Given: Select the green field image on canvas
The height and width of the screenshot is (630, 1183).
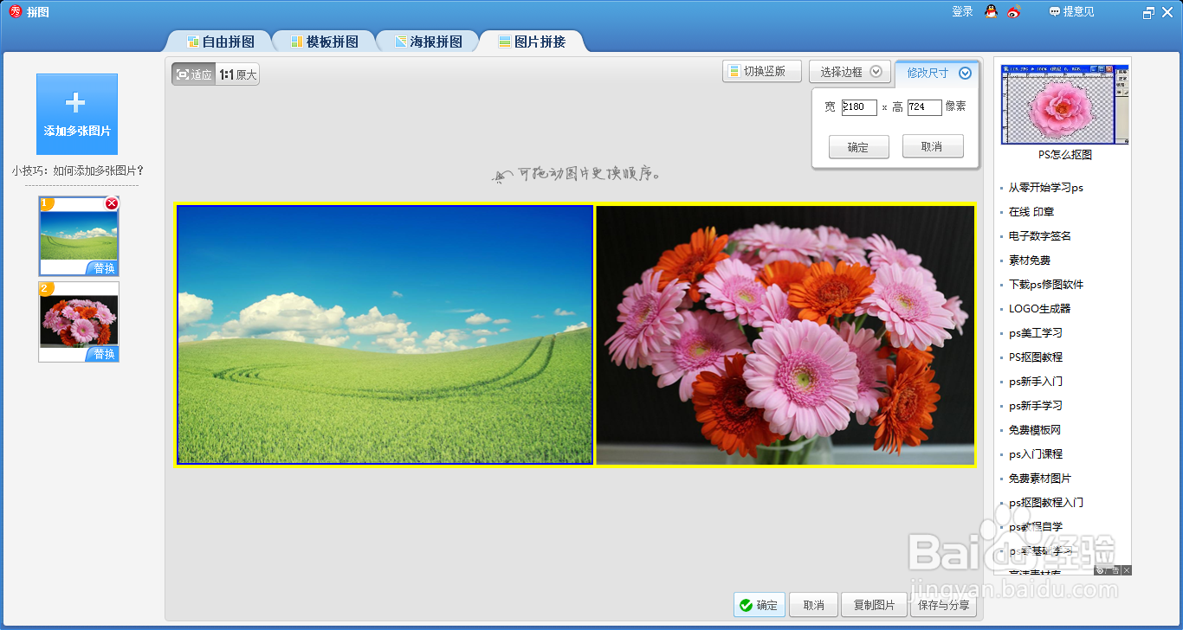Looking at the screenshot, I should tap(385, 335).
